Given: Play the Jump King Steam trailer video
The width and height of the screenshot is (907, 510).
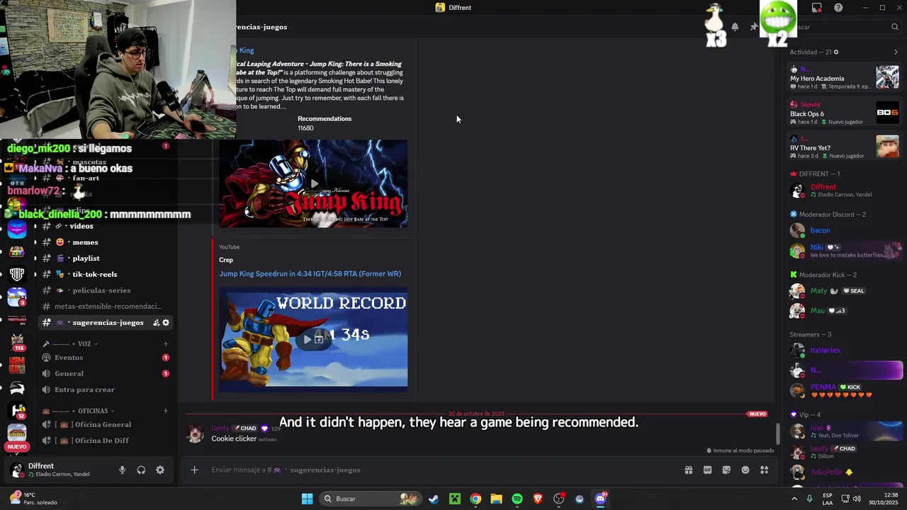Looking at the screenshot, I should 313,183.
